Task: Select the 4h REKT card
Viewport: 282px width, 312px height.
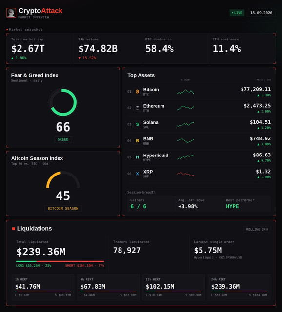Action: click(x=108, y=287)
